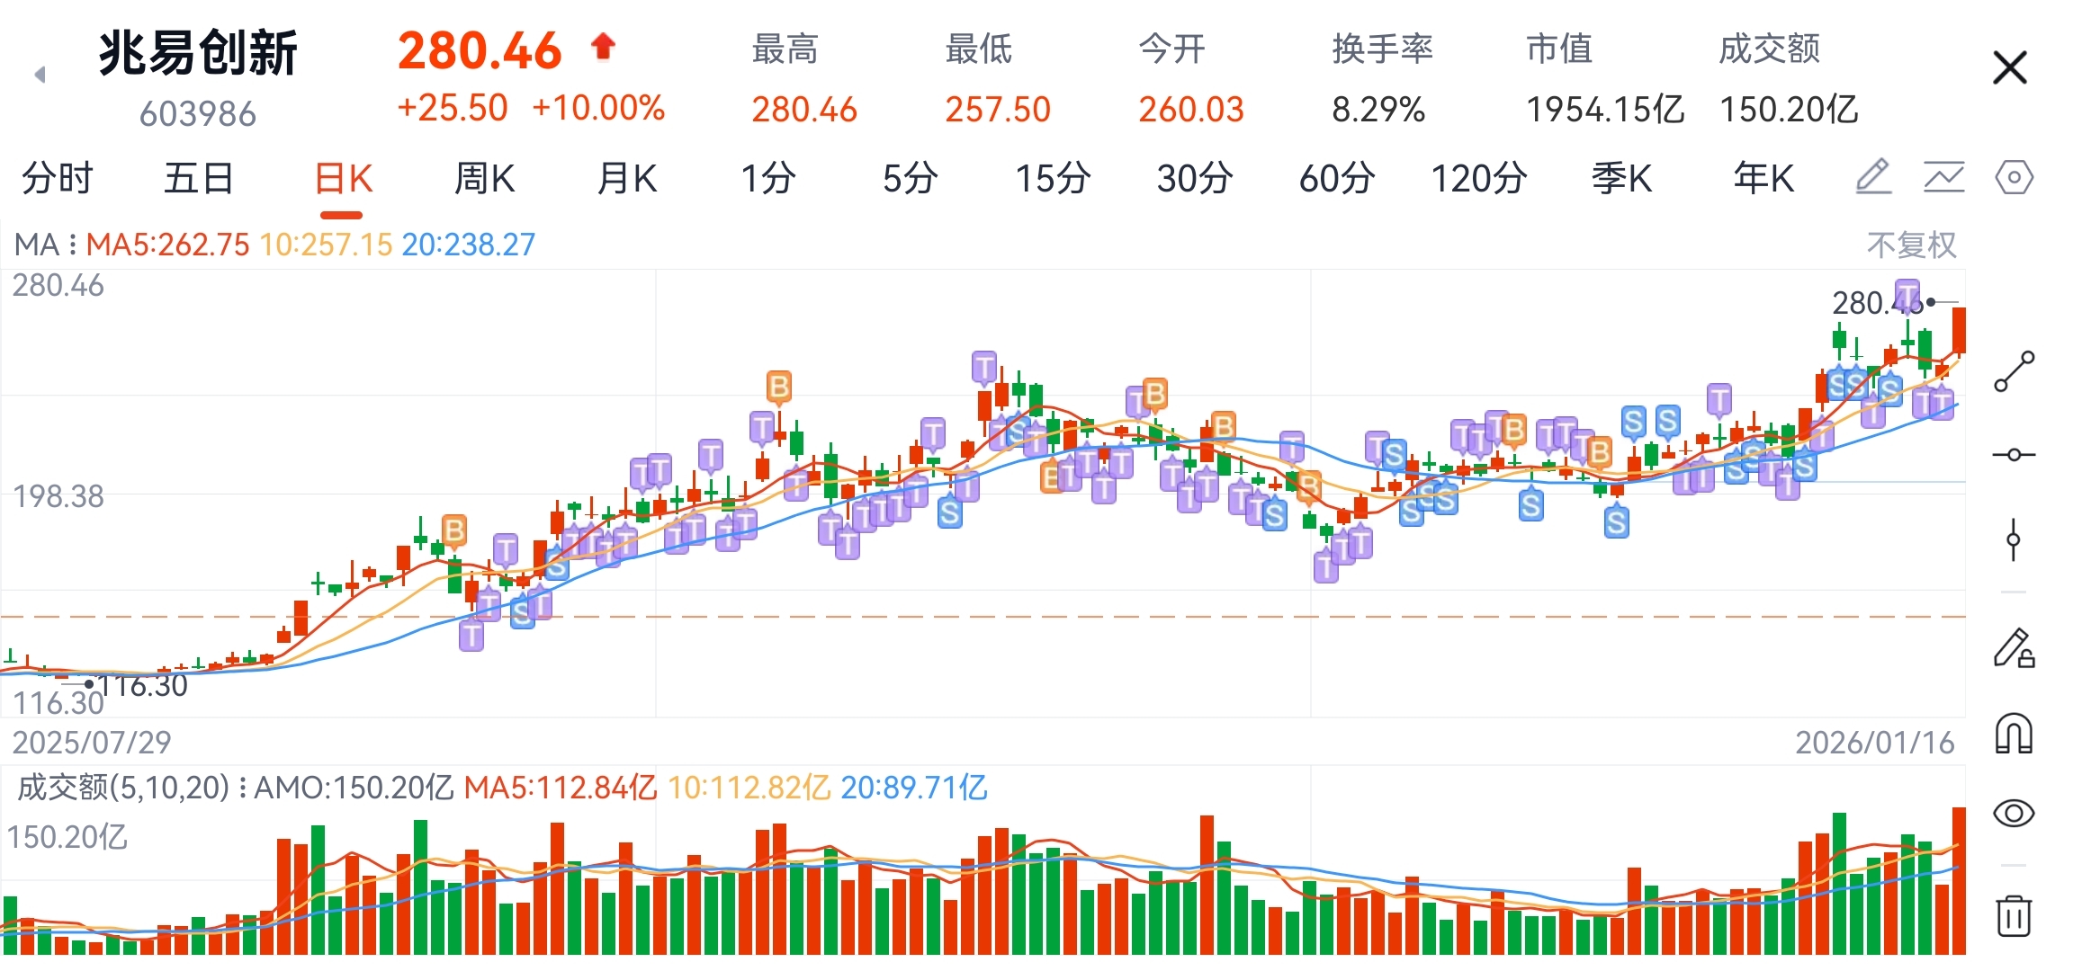Delete drawings with the trash icon

(x=2014, y=915)
